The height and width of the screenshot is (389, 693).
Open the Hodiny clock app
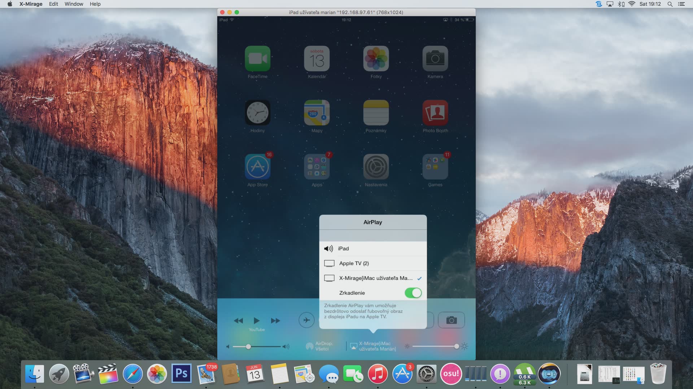click(x=257, y=112)
